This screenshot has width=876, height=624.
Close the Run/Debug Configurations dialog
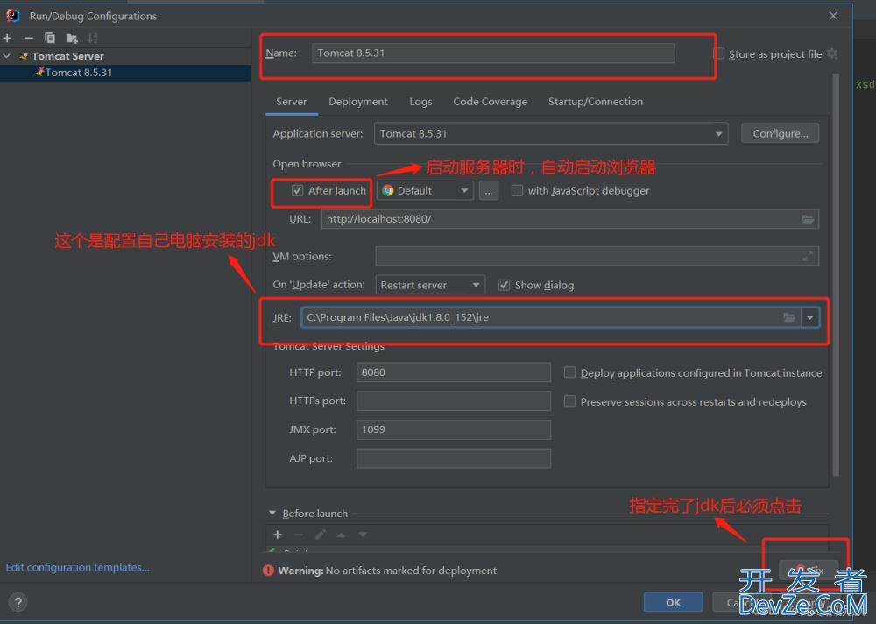833,16
